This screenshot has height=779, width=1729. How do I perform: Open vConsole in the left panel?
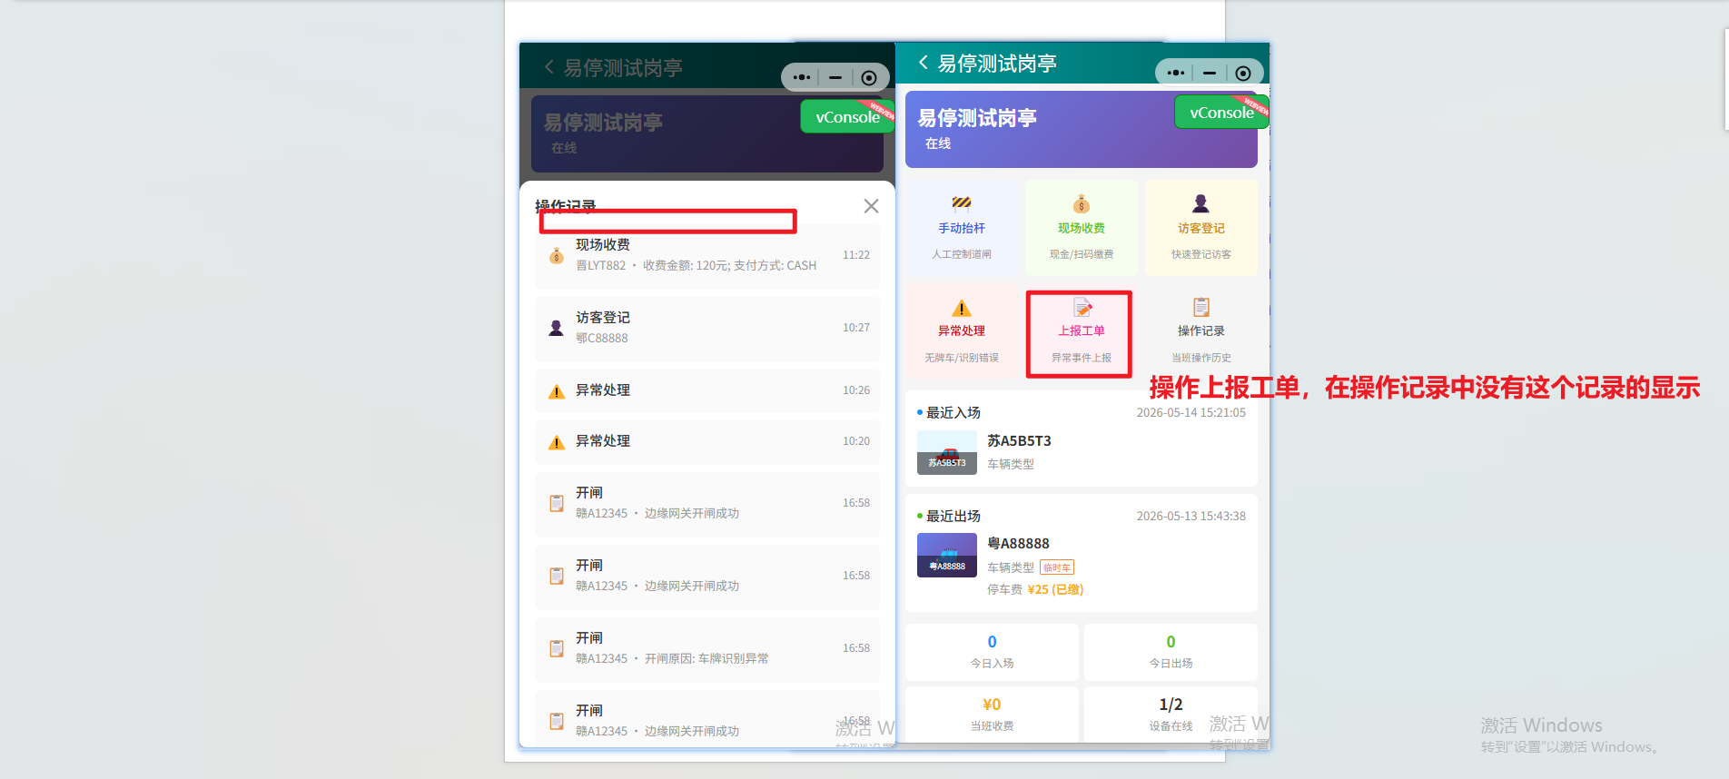846,117
